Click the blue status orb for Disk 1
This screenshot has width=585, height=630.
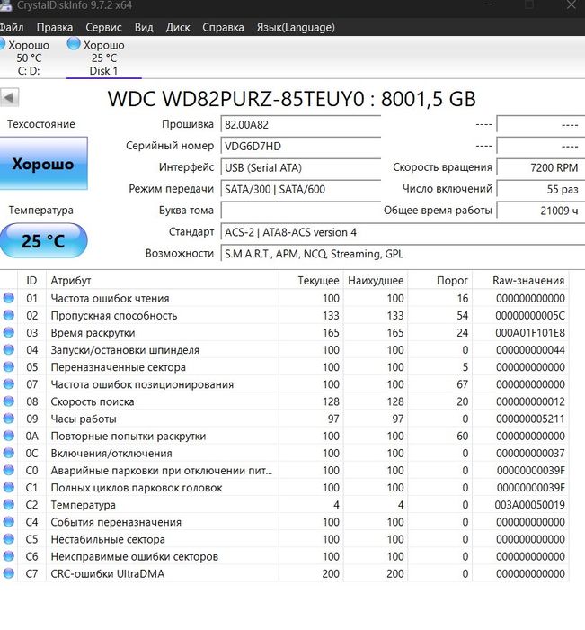coord(74,44)
